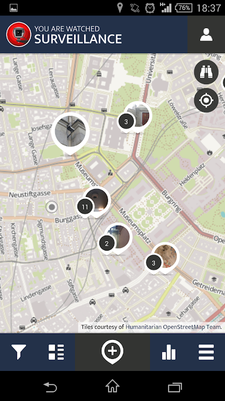Center map with crosshair locate button
Image resolution: width=225 pixels, height=401 pixels.
coord(206,101)
